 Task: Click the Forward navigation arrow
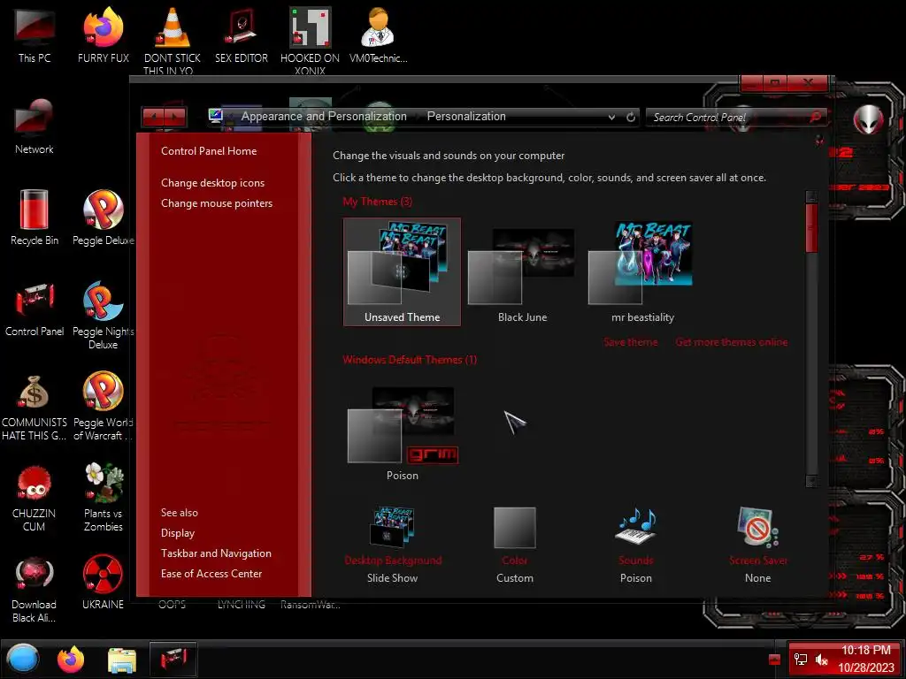tap(176, 118)
